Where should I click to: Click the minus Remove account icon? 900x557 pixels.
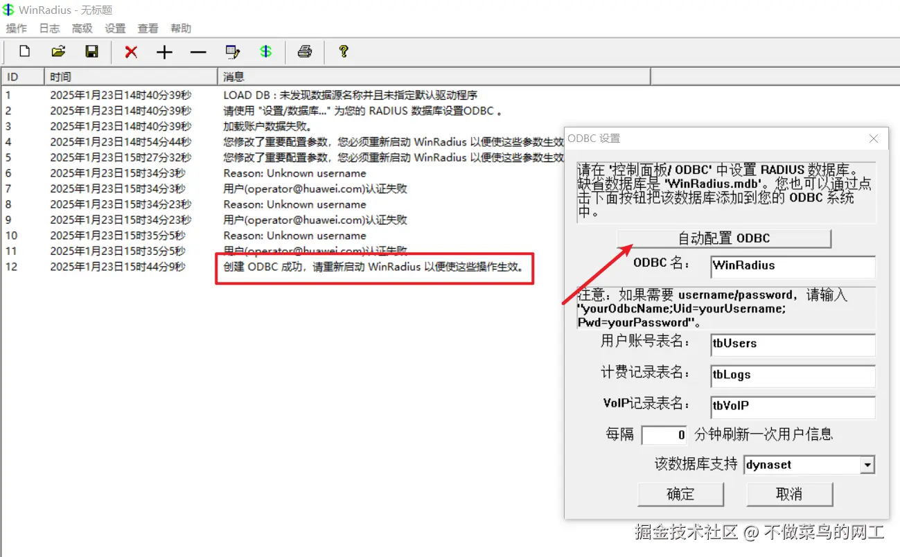click(x=198, y=52)
